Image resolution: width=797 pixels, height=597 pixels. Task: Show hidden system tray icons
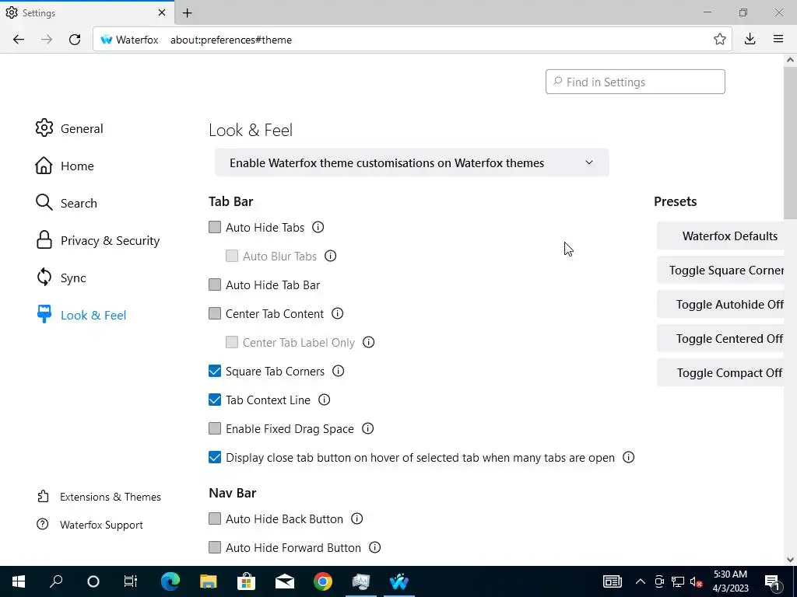641,581
